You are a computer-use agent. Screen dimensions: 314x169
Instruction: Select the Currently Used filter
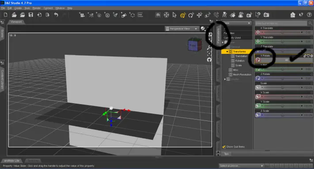pos(232,38)
